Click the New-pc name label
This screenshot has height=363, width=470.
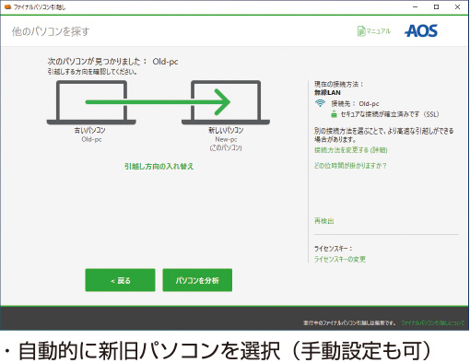(226, 139)
